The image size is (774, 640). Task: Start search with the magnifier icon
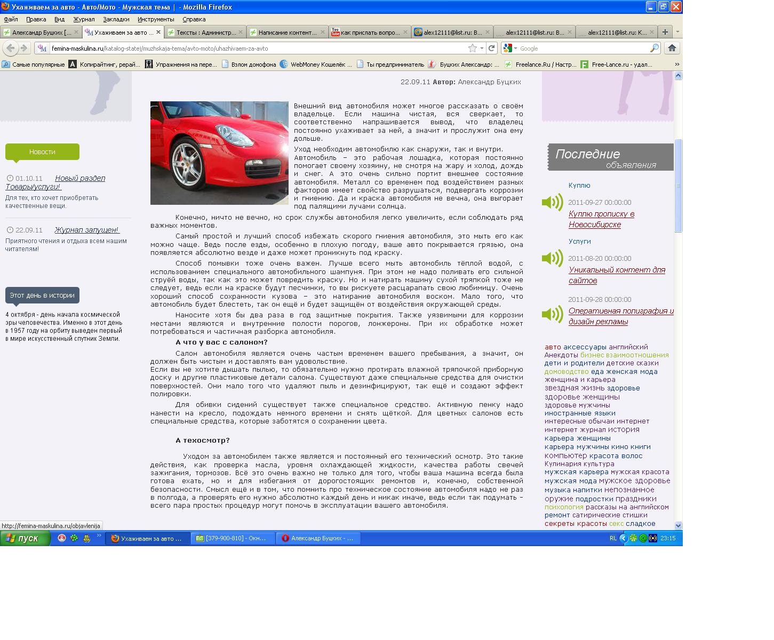pyautogui.click(x=654, y=48)
